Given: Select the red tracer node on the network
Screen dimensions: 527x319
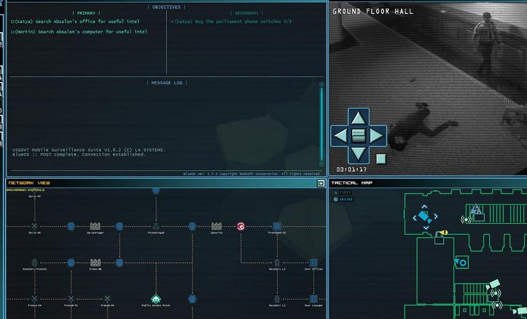Looking at the screenshot, I should tap(241, 227).
